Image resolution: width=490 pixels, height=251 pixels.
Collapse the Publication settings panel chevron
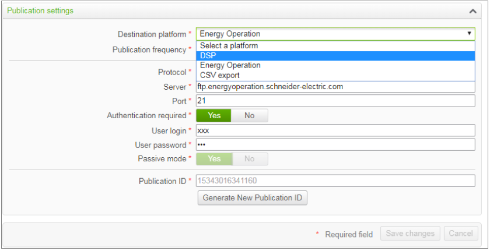pyautogui.click(x=473, y=11)
